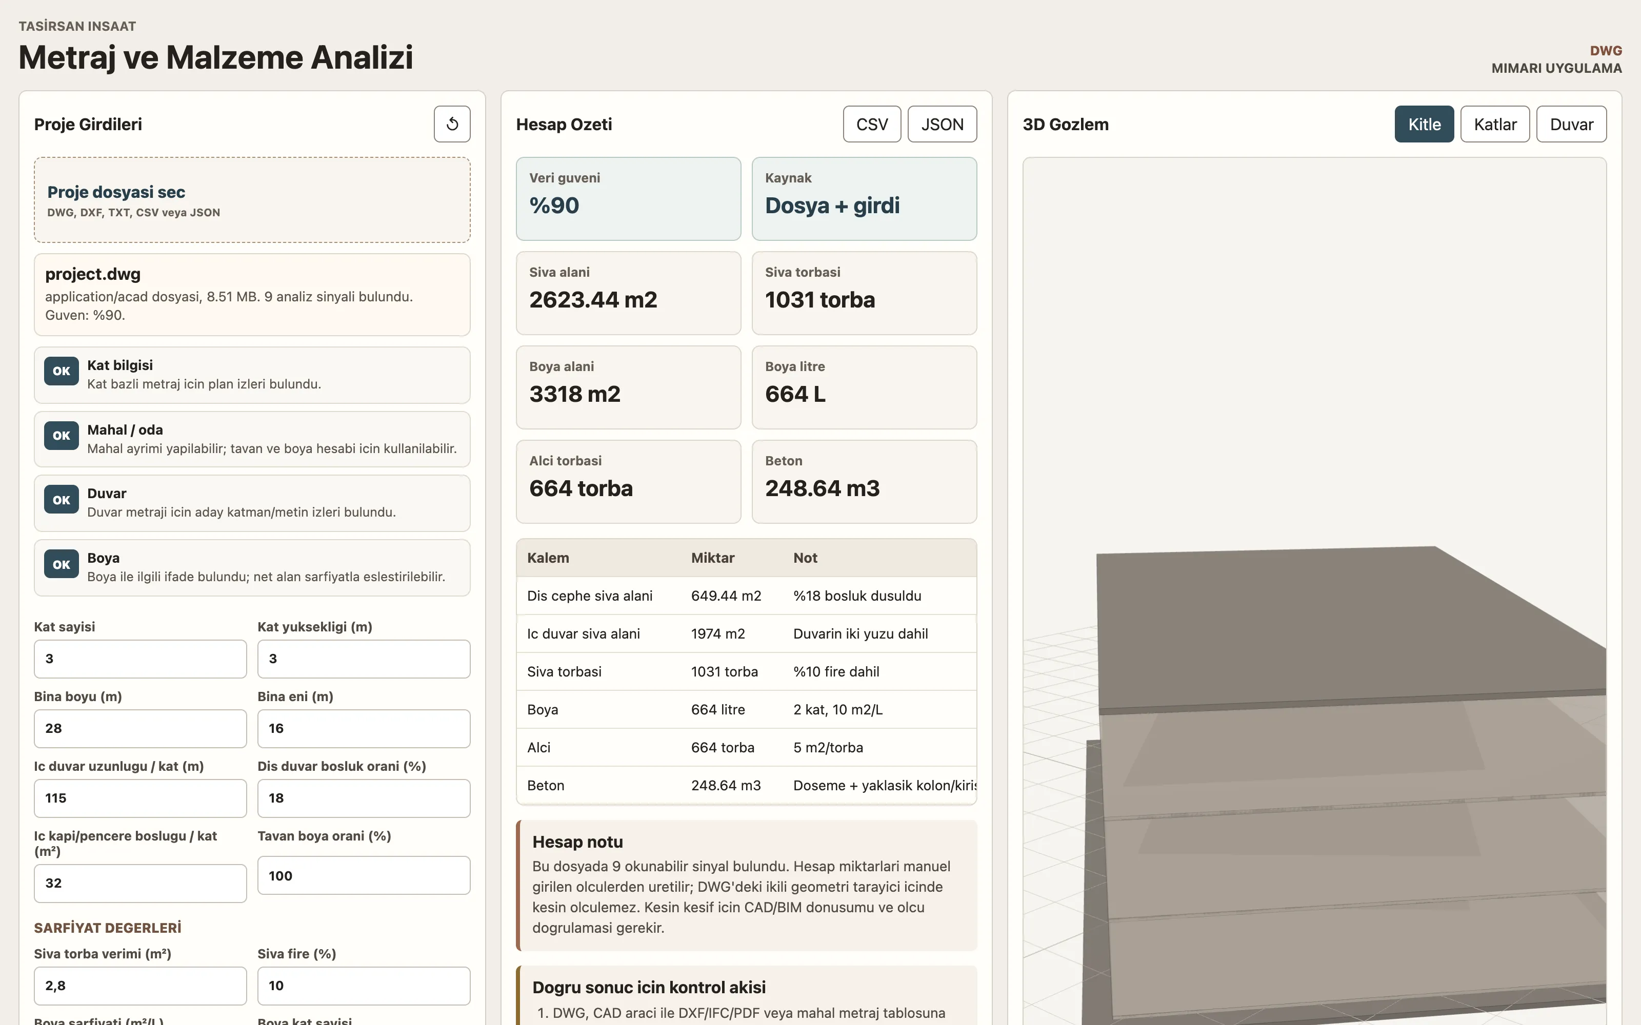
Task: Click the Beton 248.64 m3 summary card
Action: click(x=864, y=481)
